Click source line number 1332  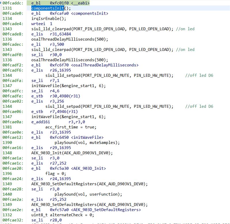pyautogui.click(x=7, y=215)
